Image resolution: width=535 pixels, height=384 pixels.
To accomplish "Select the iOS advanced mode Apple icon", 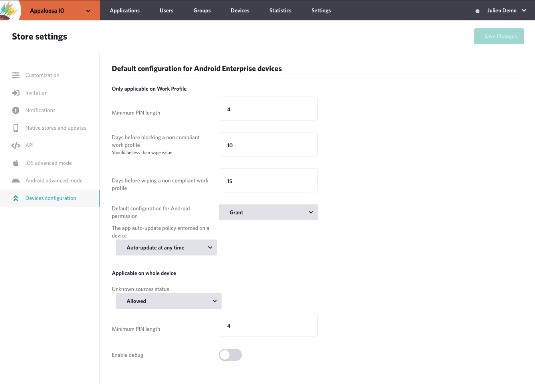I will tap(16, 163).
